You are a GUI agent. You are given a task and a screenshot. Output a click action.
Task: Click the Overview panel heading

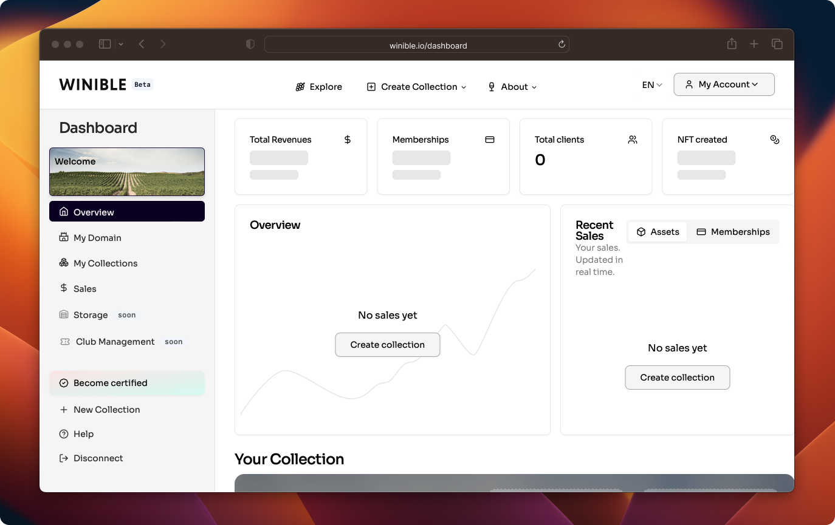[275, 225]
